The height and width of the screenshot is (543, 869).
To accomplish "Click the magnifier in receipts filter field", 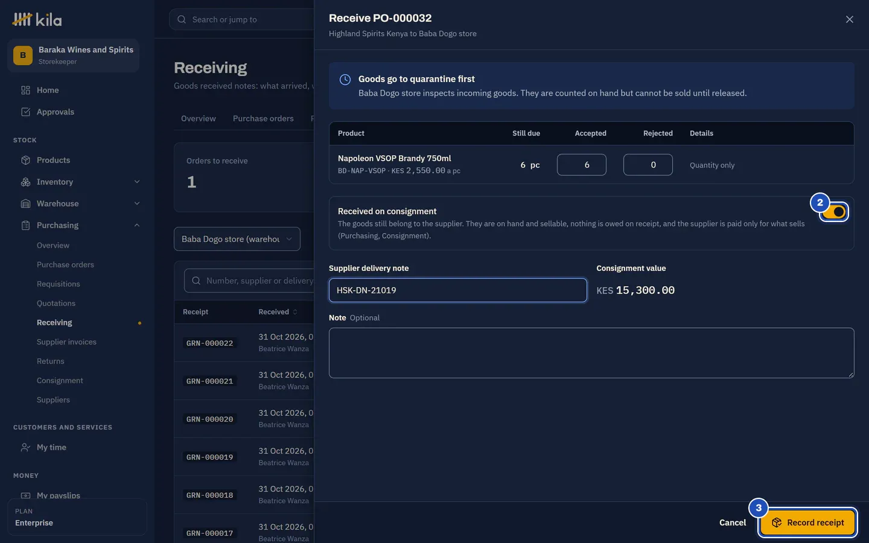I will click(x=196, y=281).
